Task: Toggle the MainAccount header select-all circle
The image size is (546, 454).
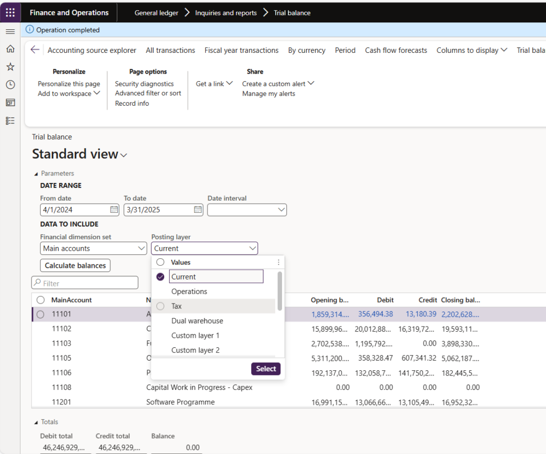Action: coord(41,300)
